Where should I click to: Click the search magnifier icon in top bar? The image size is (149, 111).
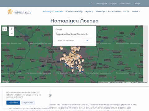(x=92, y=3)
